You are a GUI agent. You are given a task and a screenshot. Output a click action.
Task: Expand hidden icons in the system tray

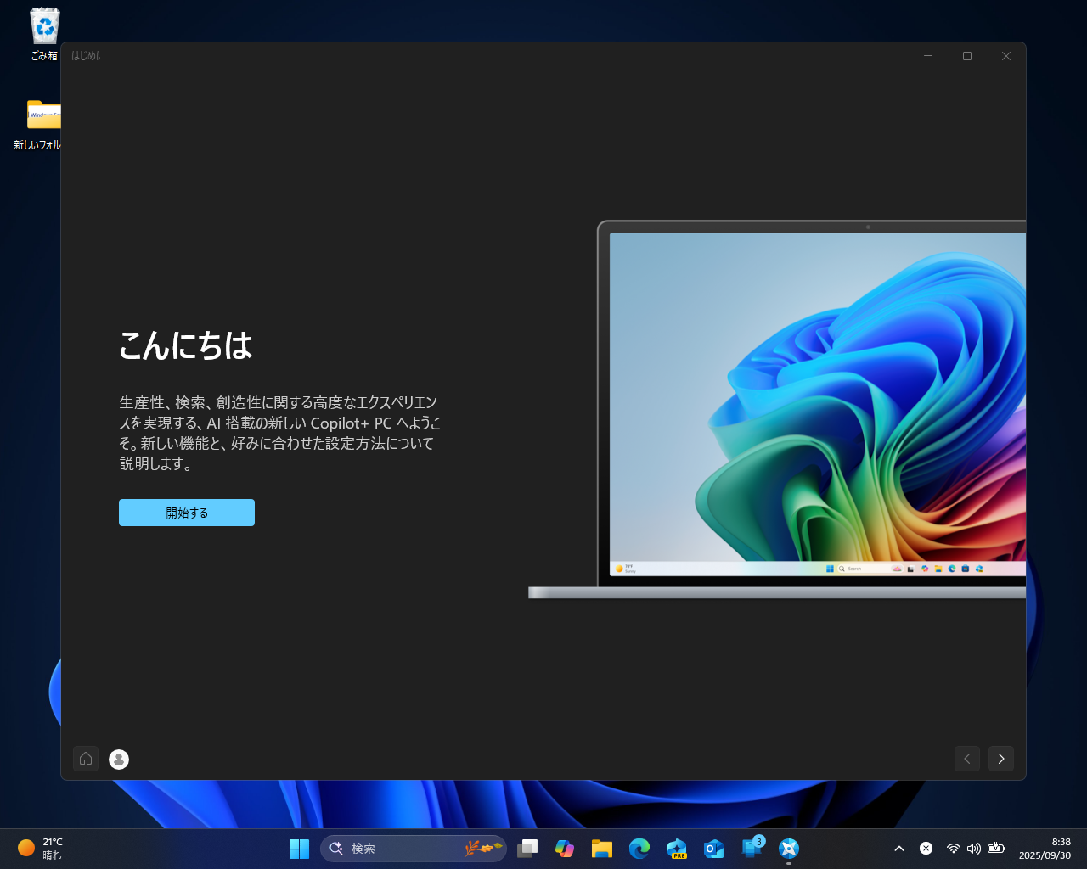pyautogui.click(x=898, y=848)
